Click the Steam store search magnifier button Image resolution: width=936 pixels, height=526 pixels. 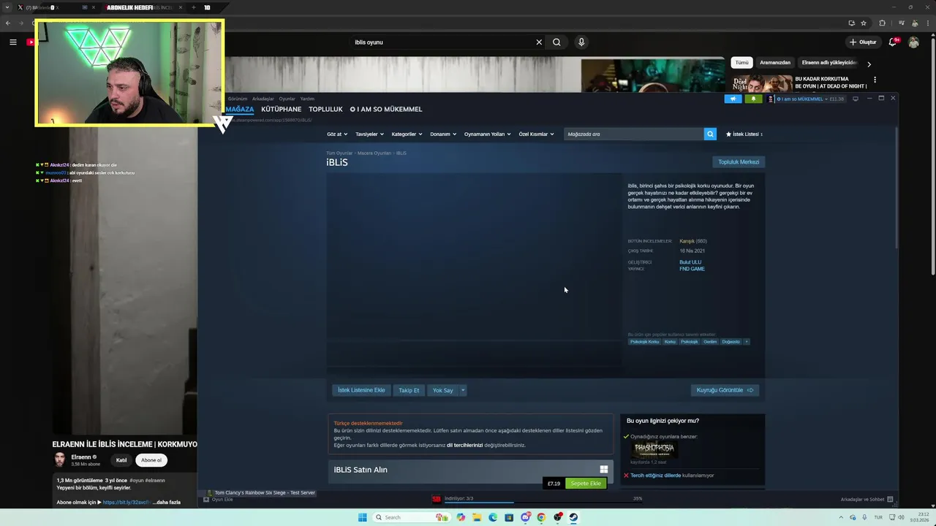click(709, 134)
